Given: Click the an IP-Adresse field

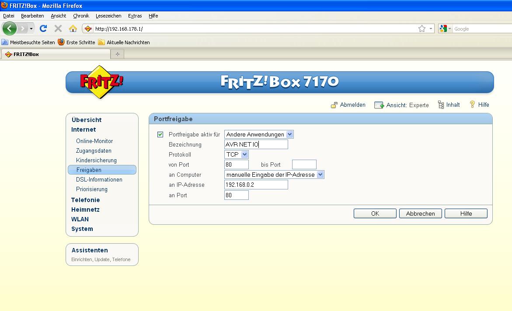Looking at the screenshot, I should pos(256,185).
